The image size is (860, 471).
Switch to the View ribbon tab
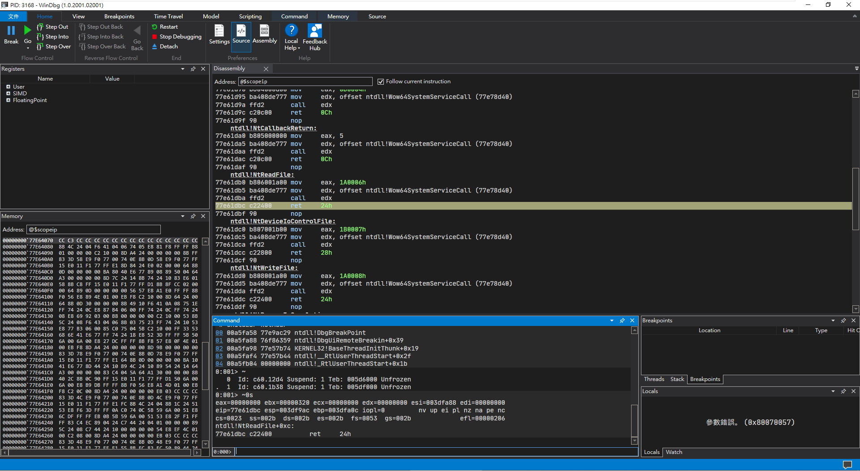[78, 17]
